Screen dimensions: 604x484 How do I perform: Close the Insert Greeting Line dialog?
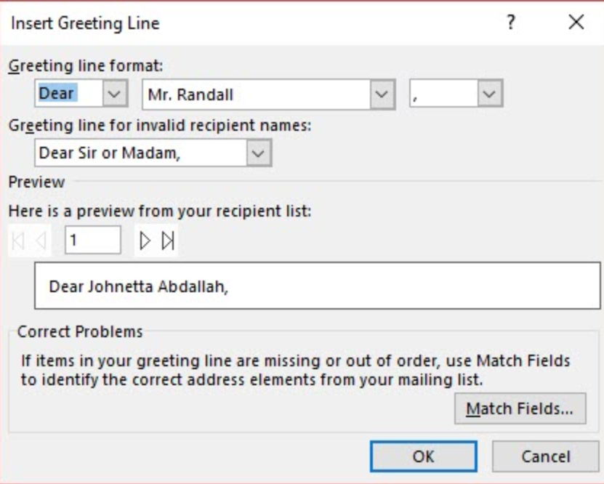[x=576, y=23]
